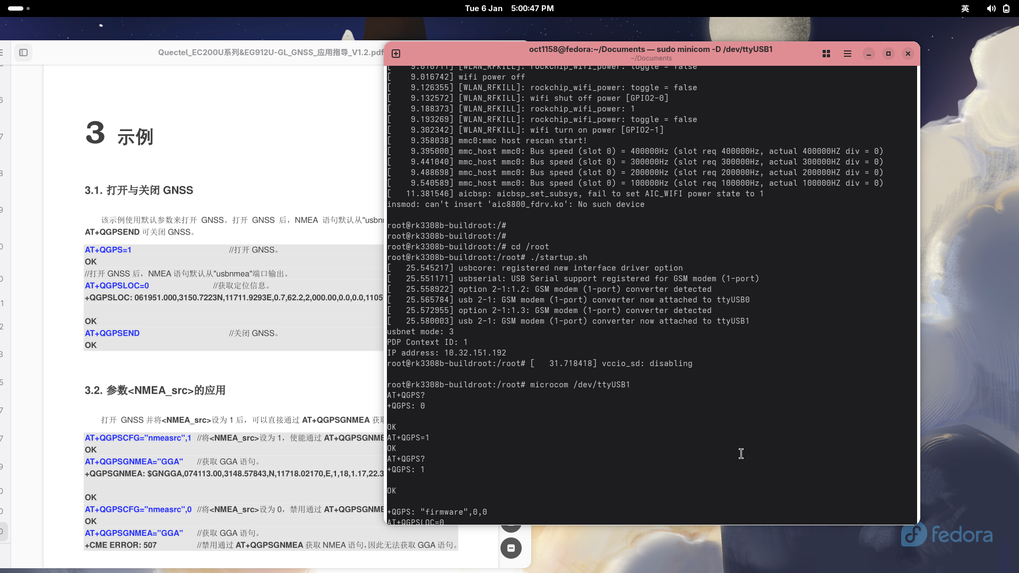1019x573 pixels.
Task: Open the terminal hamburger main menu
Action: [848, 54]
